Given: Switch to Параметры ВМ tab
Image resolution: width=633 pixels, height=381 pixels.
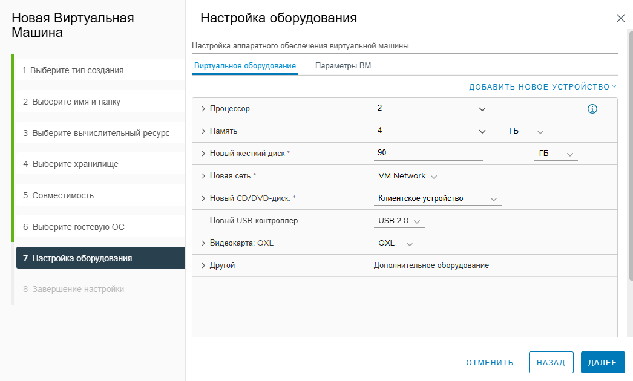Looking at the screenshot, I should pos(343,66).
